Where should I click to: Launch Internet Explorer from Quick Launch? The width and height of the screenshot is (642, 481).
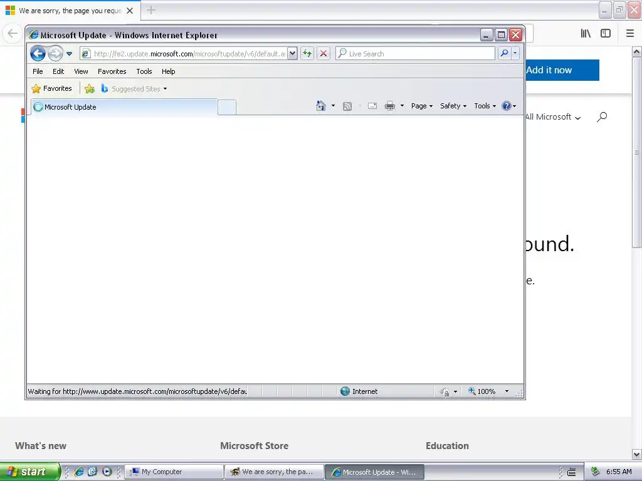(79, 472)
